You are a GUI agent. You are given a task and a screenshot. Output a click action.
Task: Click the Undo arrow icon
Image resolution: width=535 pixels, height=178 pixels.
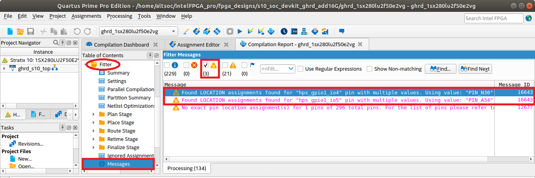click(77, 31)
